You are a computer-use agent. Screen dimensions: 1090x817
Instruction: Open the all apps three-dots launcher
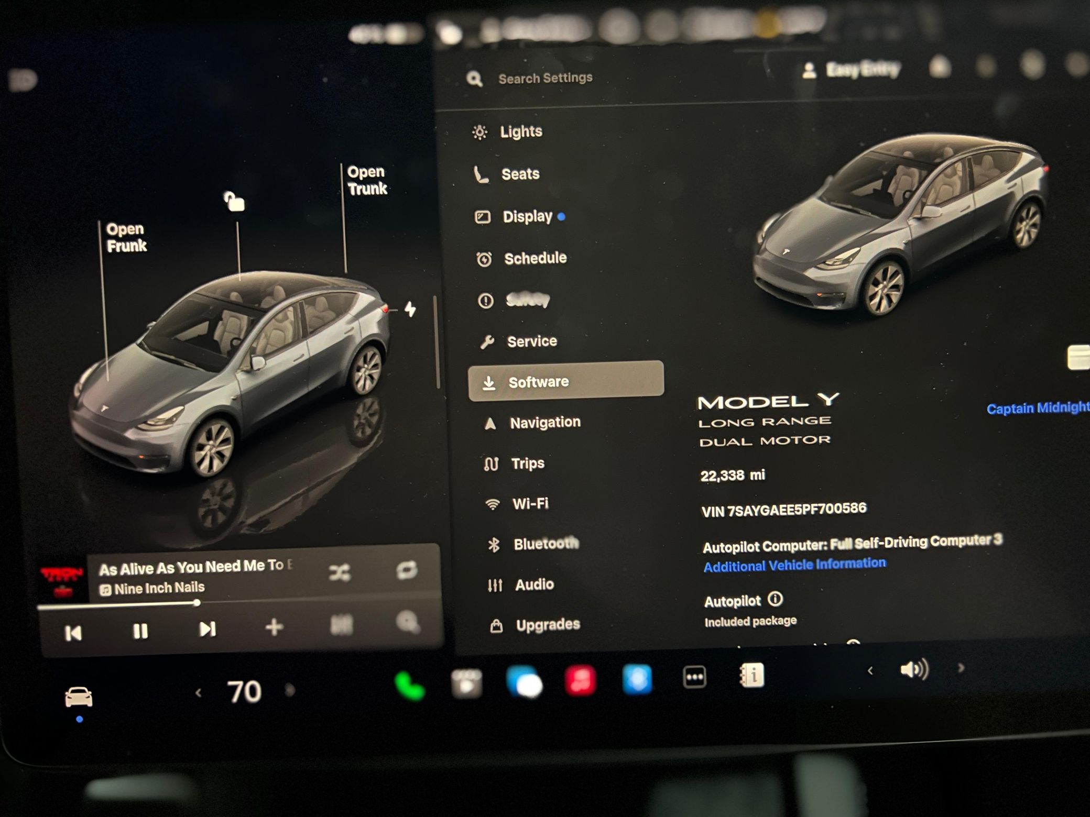coord(694,677)
